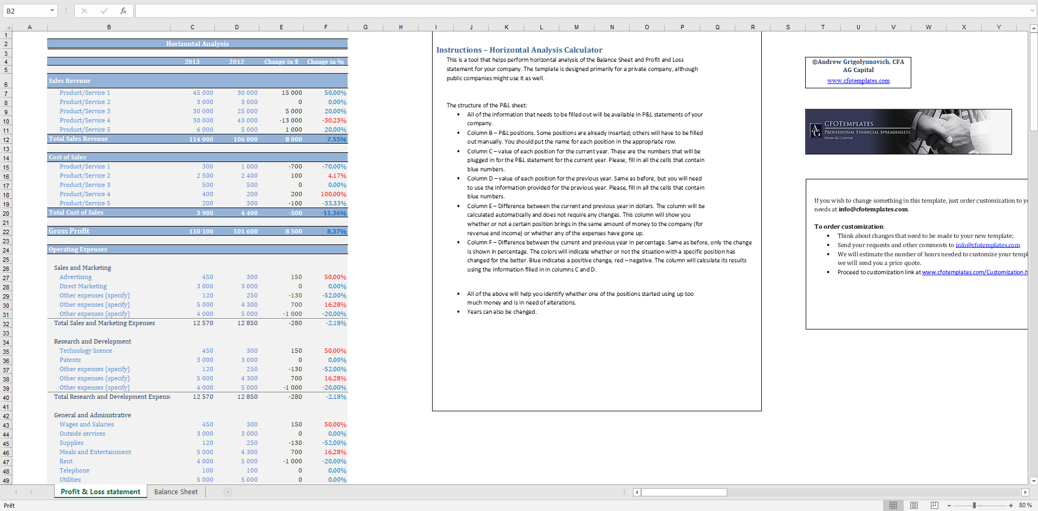Click the vertical scrollbar thumb
The height and width of the screenshot is (511, 1038).
[1034, 81]
